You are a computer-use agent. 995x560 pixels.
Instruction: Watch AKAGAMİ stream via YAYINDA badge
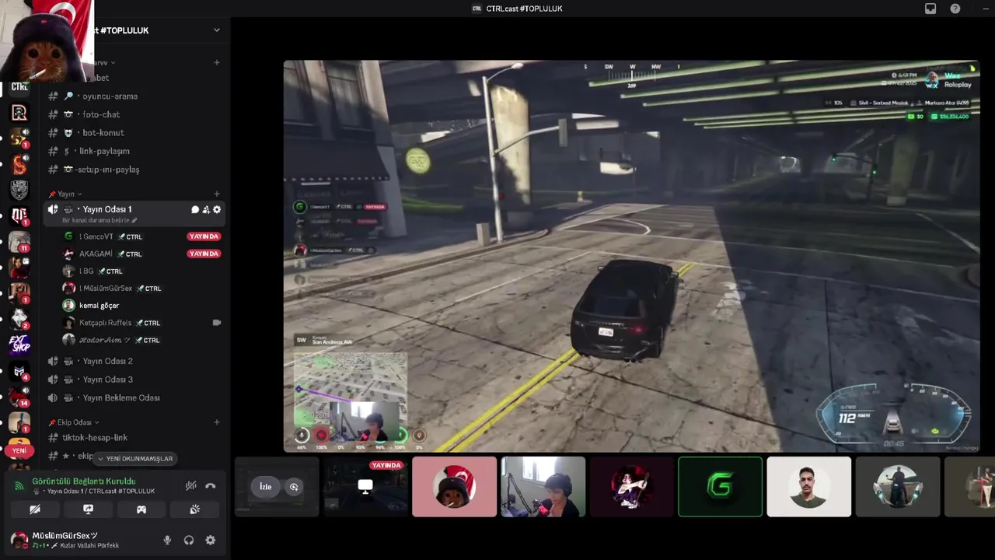[x=204, y=254]
